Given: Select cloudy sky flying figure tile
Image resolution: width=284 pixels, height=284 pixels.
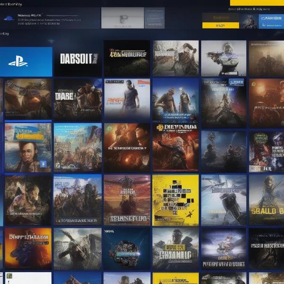Looking at the screenshot, I should click(x=224, y=248).
